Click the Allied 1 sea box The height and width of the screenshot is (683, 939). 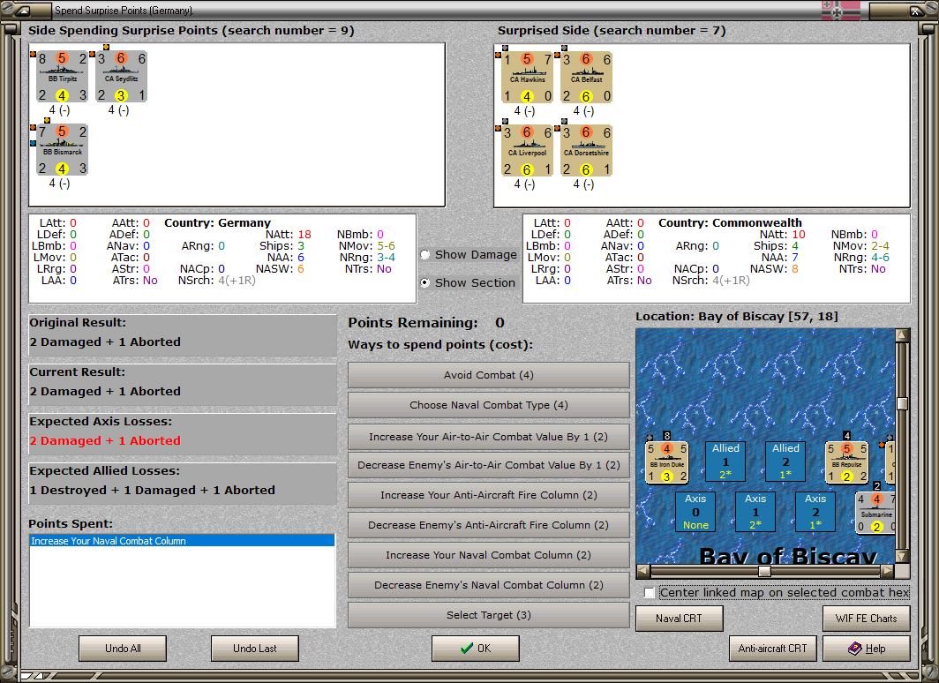(725, 462)
